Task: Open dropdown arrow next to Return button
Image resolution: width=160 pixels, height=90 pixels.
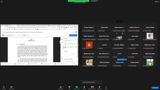Action: pyautogui.click(x=76, y=35)
